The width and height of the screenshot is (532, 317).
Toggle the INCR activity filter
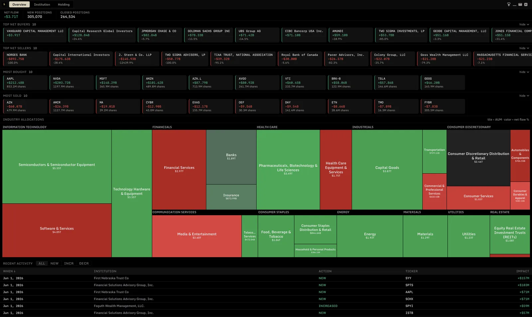coord(69,264)
